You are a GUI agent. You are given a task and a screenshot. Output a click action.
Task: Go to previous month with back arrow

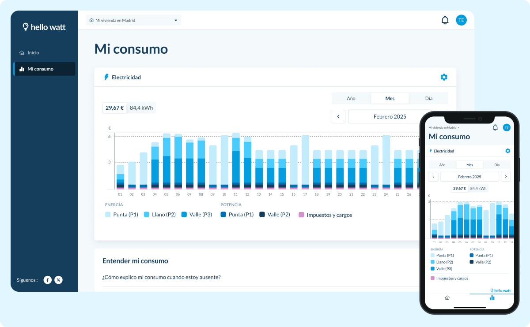(x=338, y=116)
